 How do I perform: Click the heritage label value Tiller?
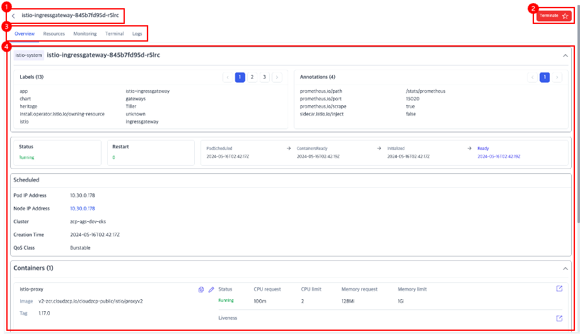point(131,107)
